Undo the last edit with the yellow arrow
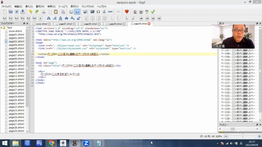Image resolution: width=262 pixels, height=147 pixels. pos(30,12)
